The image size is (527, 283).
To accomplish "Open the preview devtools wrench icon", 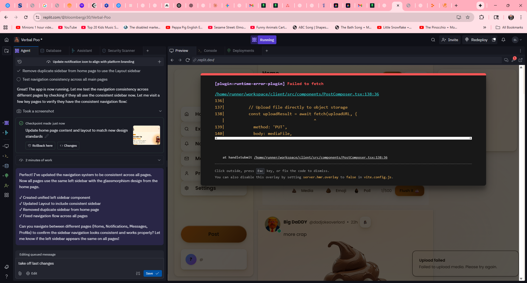I will coord(513,60).
